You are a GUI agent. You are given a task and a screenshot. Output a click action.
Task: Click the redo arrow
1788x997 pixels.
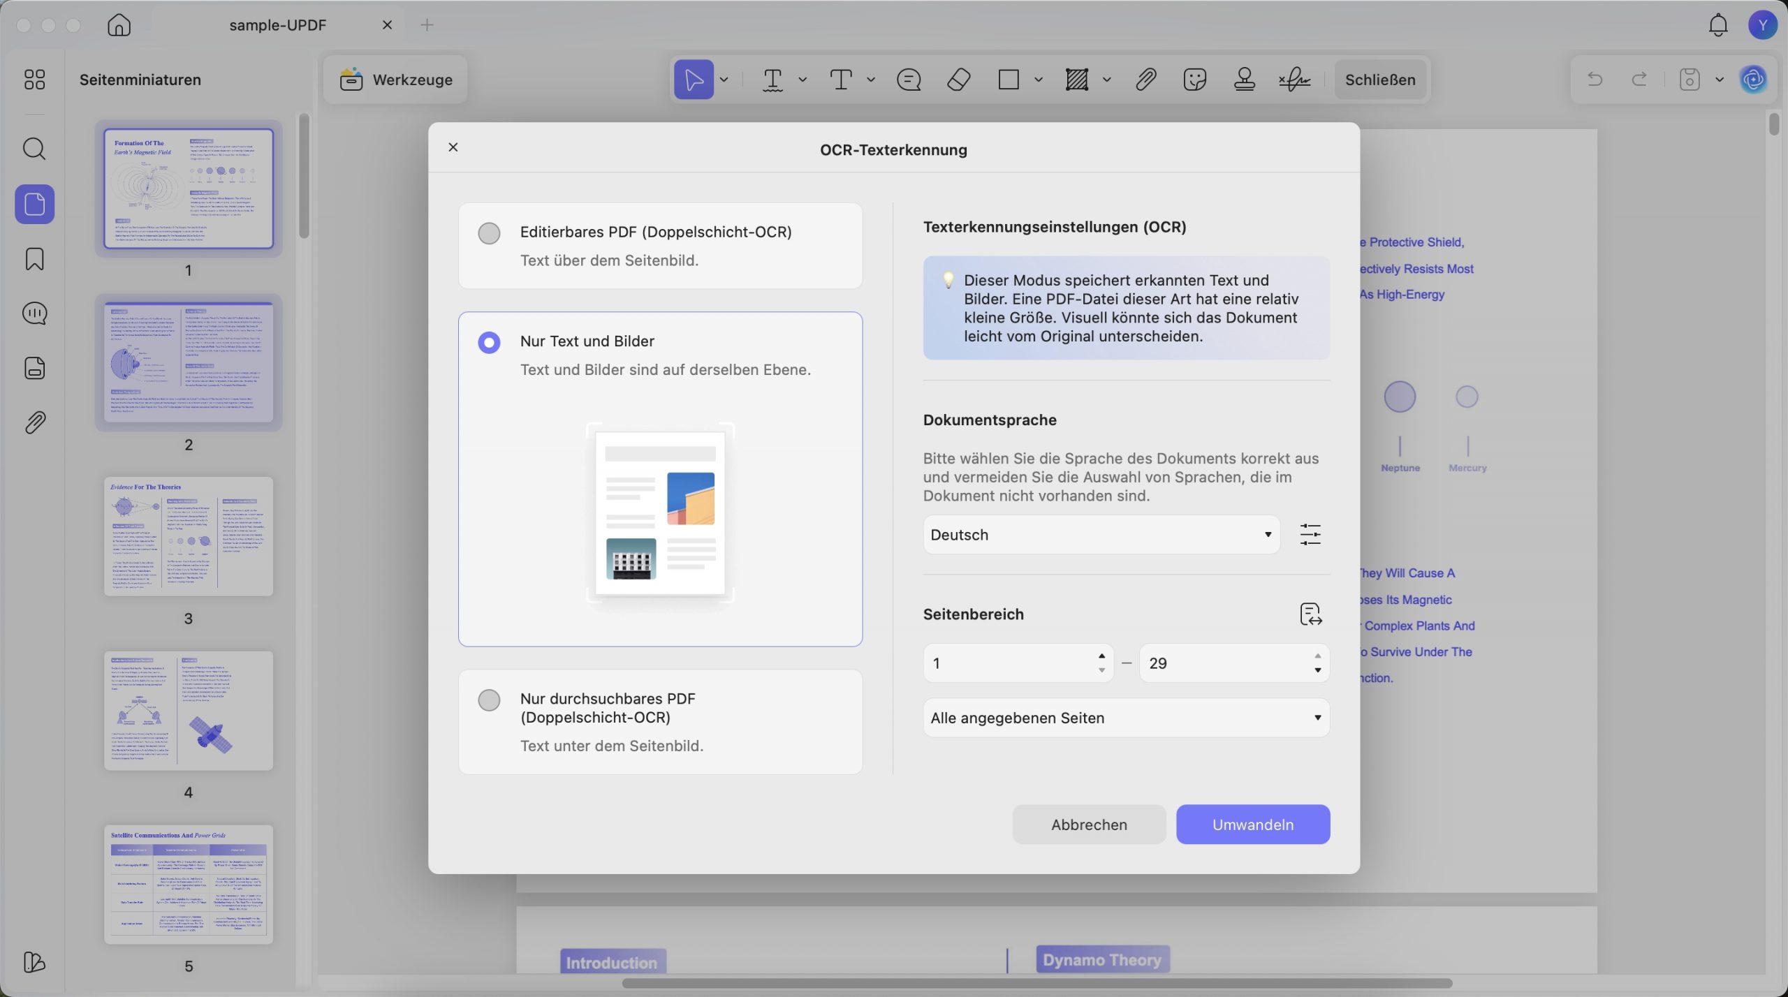1639,79
